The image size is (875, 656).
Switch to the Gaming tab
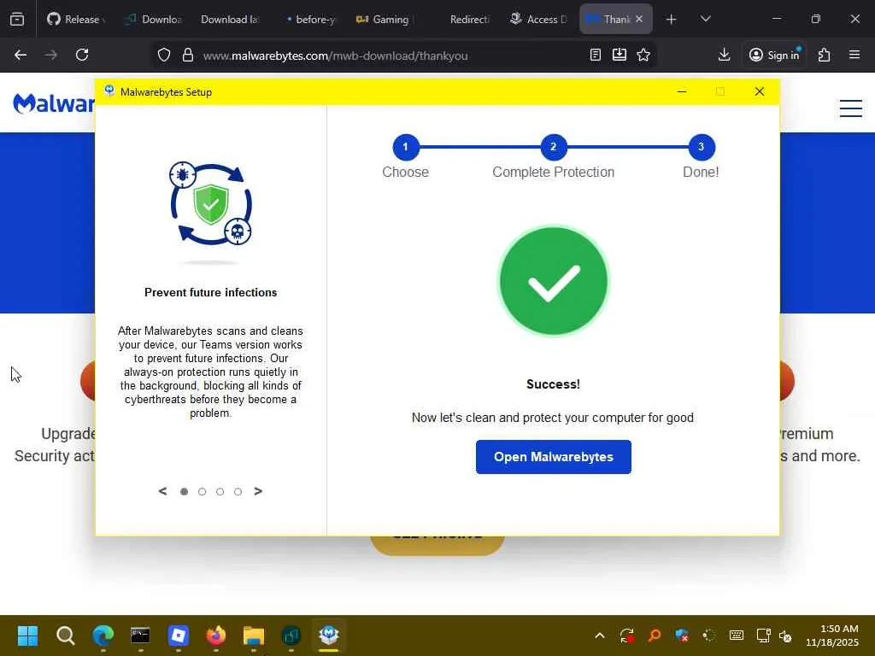[385, 19]
